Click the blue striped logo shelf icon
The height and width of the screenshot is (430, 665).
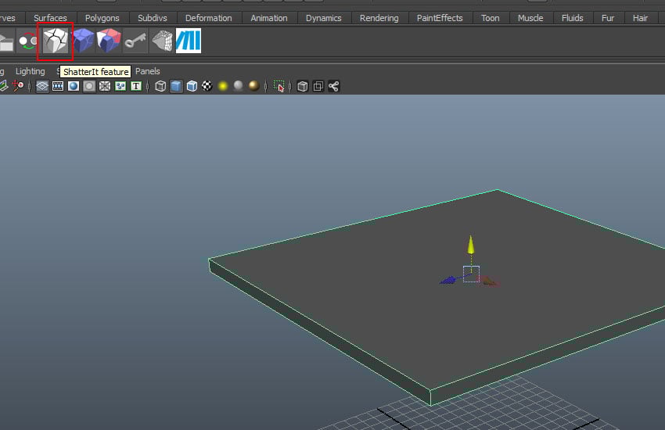[x=189, y=41]
